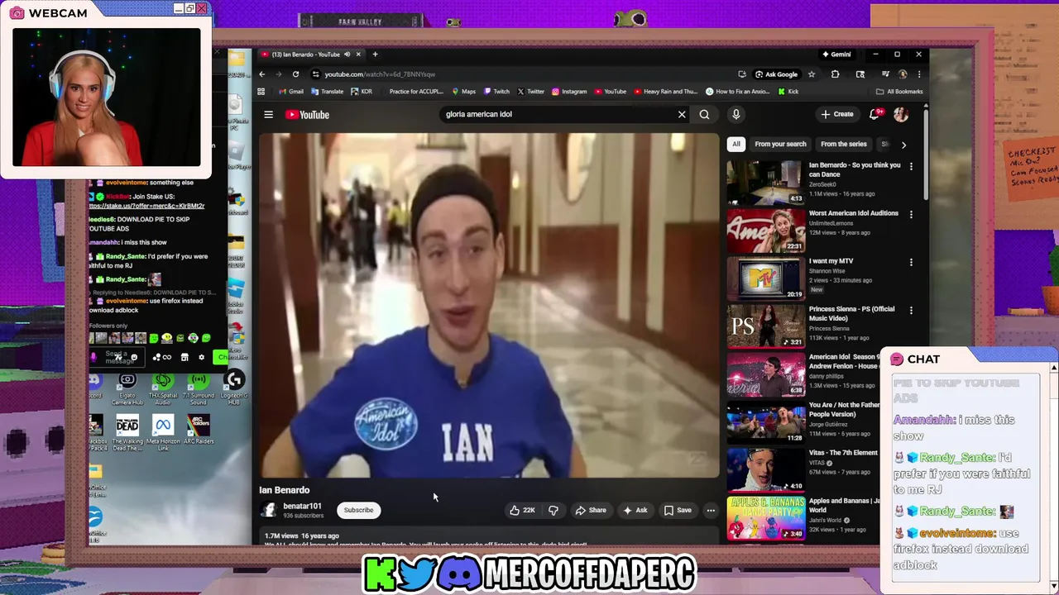Image resolution: width=1059 pixels, height=595 pixels.
Task: Go to the YouTube home logo
Action: point(308,115)
